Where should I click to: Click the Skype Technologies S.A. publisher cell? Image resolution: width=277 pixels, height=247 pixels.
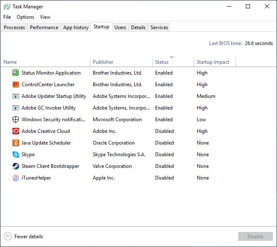(119, 155)
